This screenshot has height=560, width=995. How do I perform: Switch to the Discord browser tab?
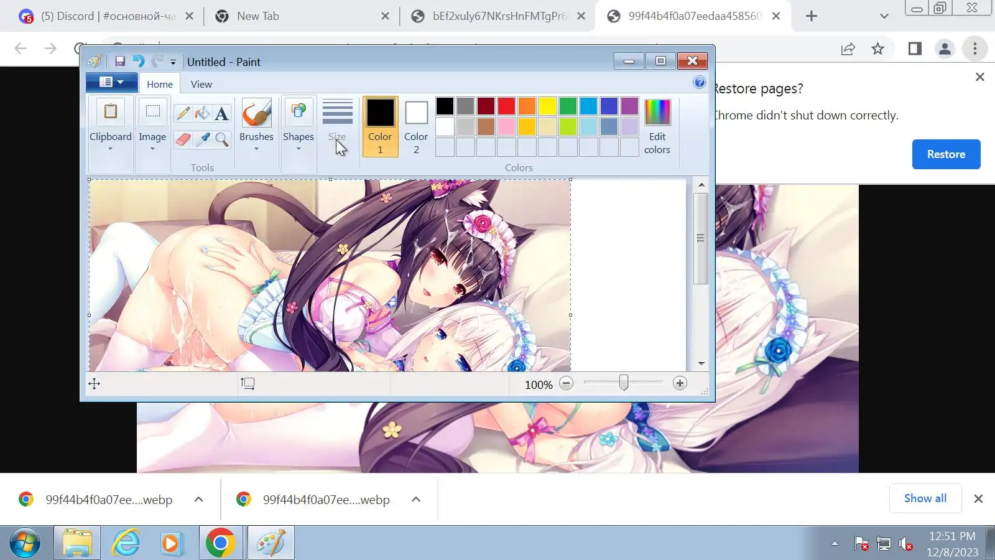107,16
